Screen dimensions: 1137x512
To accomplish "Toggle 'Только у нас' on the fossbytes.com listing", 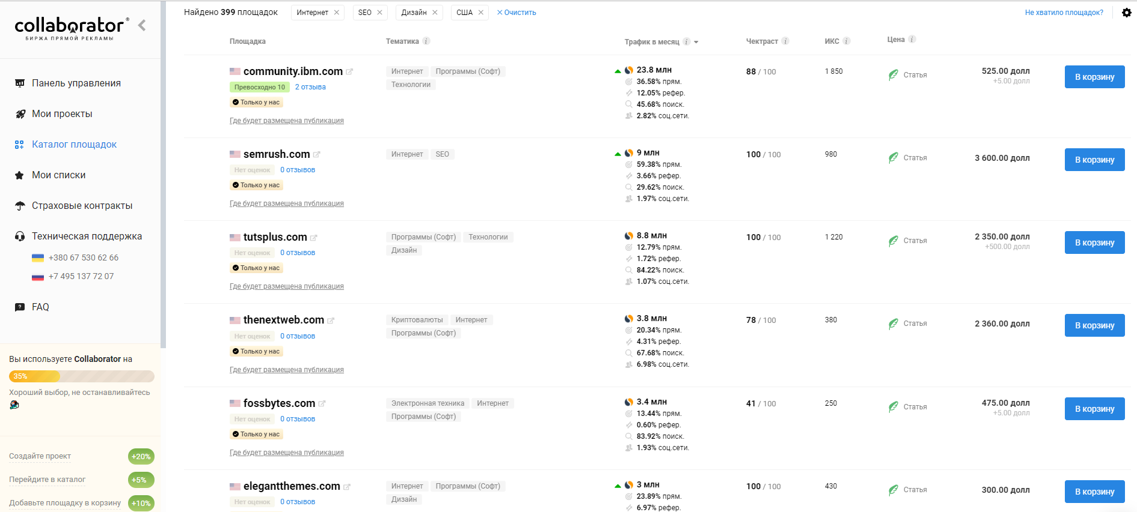I will coord(256,434).
